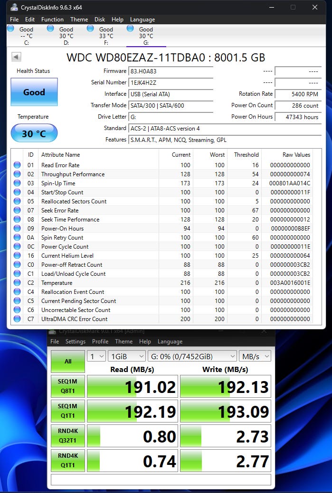The height and width of the screenshot is (493, 332).
Task: Open CrystalDiskInfo Language menu
Action: pos(142,20)
